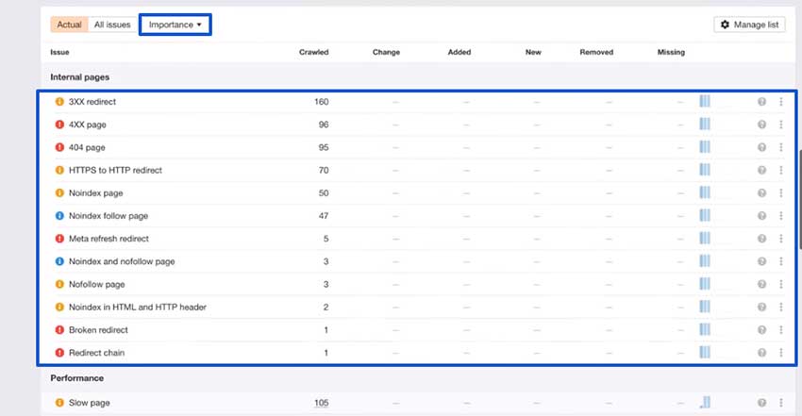This screenshot has width=802, height=416.
Task: Click crawled count 70 for HTTPS to HTTP redirect
Action: point(324,170)
